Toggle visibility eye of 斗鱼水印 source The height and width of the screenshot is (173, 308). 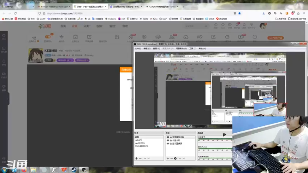[x=168, y=140]
